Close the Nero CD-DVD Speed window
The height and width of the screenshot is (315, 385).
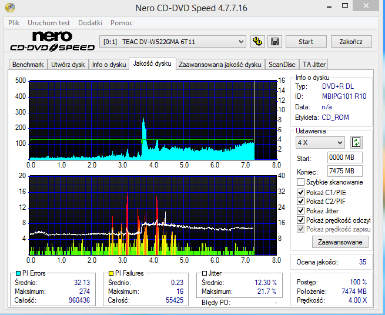click(x=366, y=6)
